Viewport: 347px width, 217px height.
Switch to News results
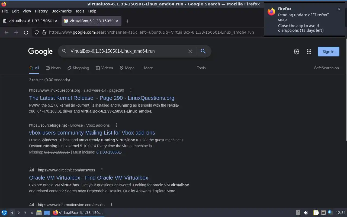point(53,68)
